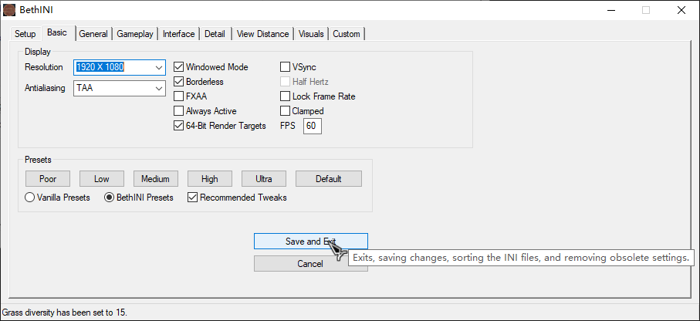Enable the Always Active checkbox
This screenshot has width=700, height=321.
(x=178, y=110)
